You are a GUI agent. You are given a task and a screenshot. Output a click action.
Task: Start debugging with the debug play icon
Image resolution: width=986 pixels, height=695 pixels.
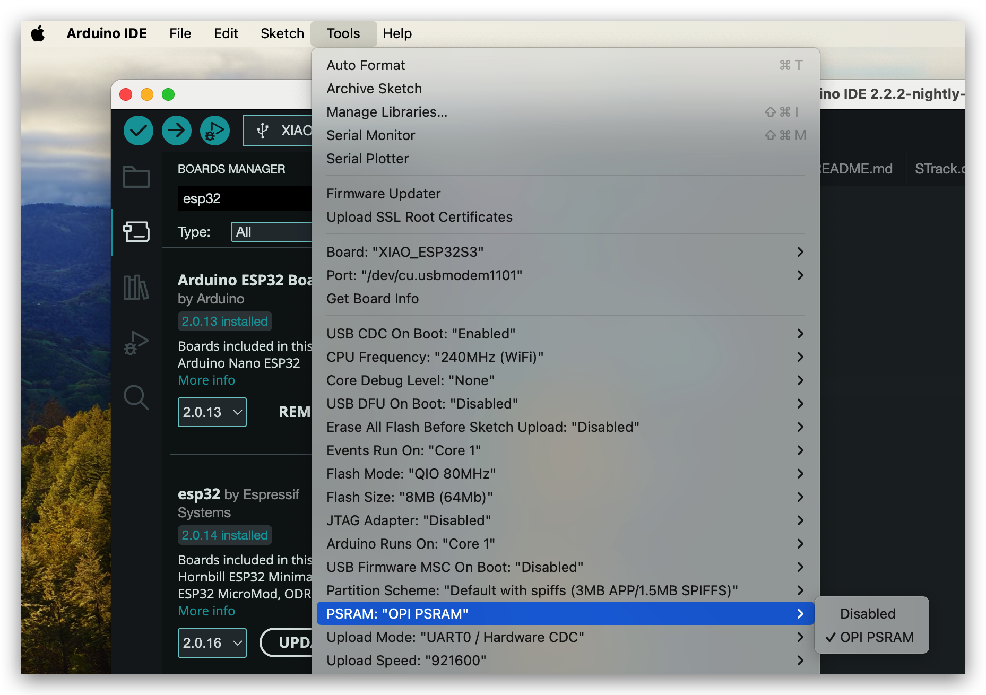click(215, 130)
